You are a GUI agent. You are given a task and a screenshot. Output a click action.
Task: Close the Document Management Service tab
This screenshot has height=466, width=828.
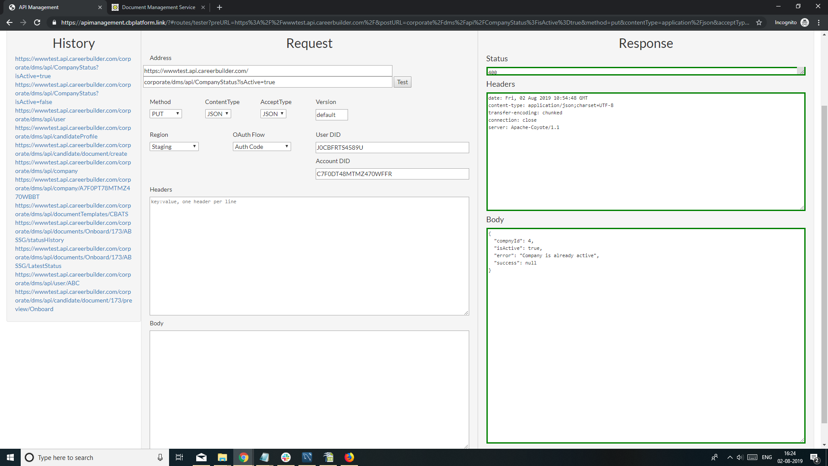tap(203, 7)
